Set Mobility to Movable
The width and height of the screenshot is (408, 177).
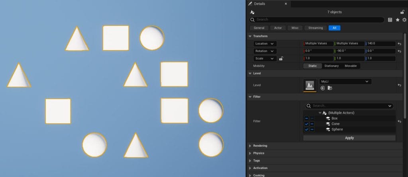pyautogui.click(x=351, y=66)
